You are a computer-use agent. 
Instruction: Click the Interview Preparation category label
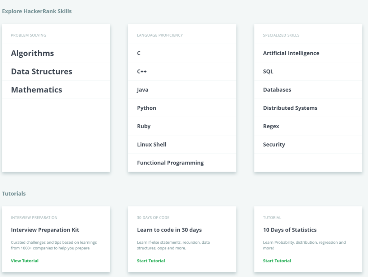[34, 218]
